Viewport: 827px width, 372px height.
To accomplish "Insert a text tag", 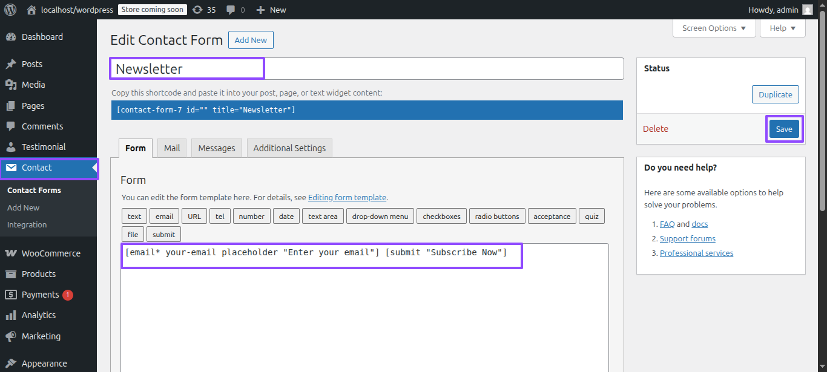I will 134,217.
